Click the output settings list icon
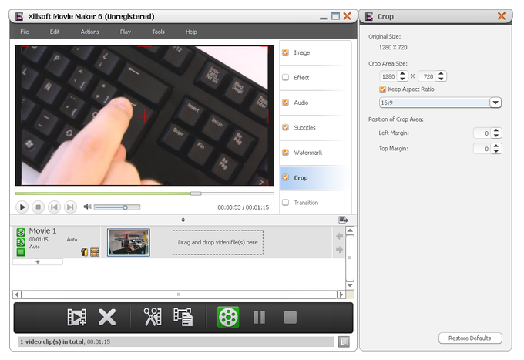This screenshot has height=360, width=524. coord(183,317)
